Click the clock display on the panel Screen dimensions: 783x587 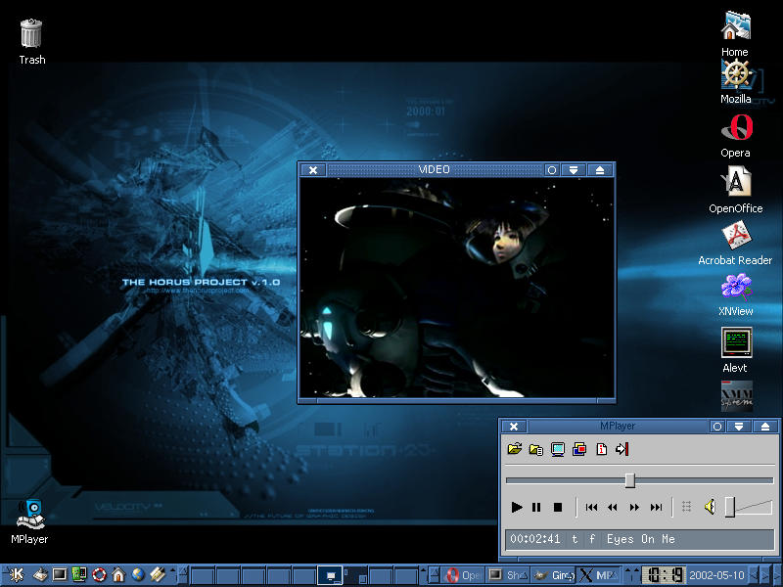(664, 575)
